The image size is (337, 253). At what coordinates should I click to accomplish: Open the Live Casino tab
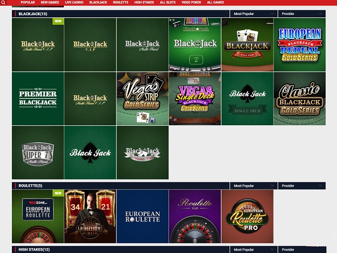(74, 2)
